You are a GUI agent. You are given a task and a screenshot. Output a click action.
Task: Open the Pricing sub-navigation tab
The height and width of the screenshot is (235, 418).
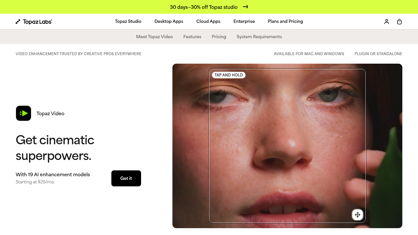(x=219, y=37)
